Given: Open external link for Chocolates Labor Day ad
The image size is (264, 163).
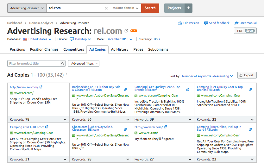Looking at the screenshot, I should pos(125,129).
